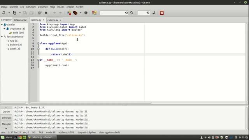
Task: Click the editor horizontal scrollbar
Action: tap(91, 103)
